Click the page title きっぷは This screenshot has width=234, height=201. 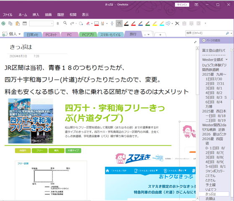(21, 47)
